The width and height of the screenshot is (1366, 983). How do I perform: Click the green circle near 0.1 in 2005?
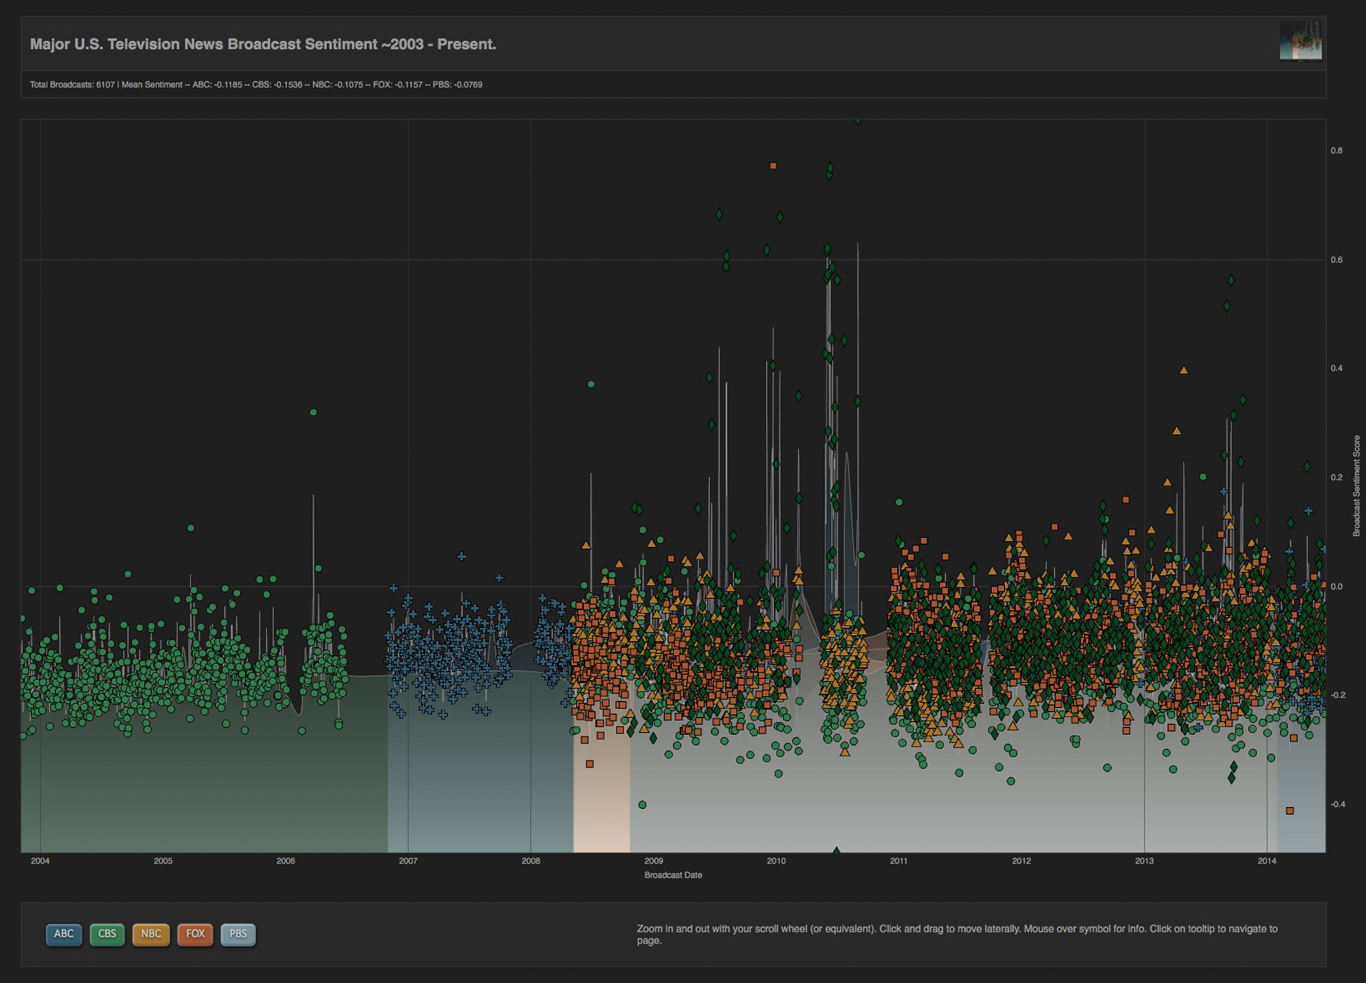coord(191,528)
